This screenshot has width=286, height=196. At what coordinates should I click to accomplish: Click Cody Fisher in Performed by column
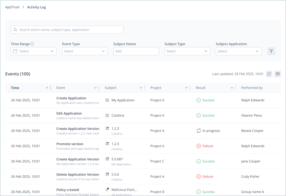[250, 176]
